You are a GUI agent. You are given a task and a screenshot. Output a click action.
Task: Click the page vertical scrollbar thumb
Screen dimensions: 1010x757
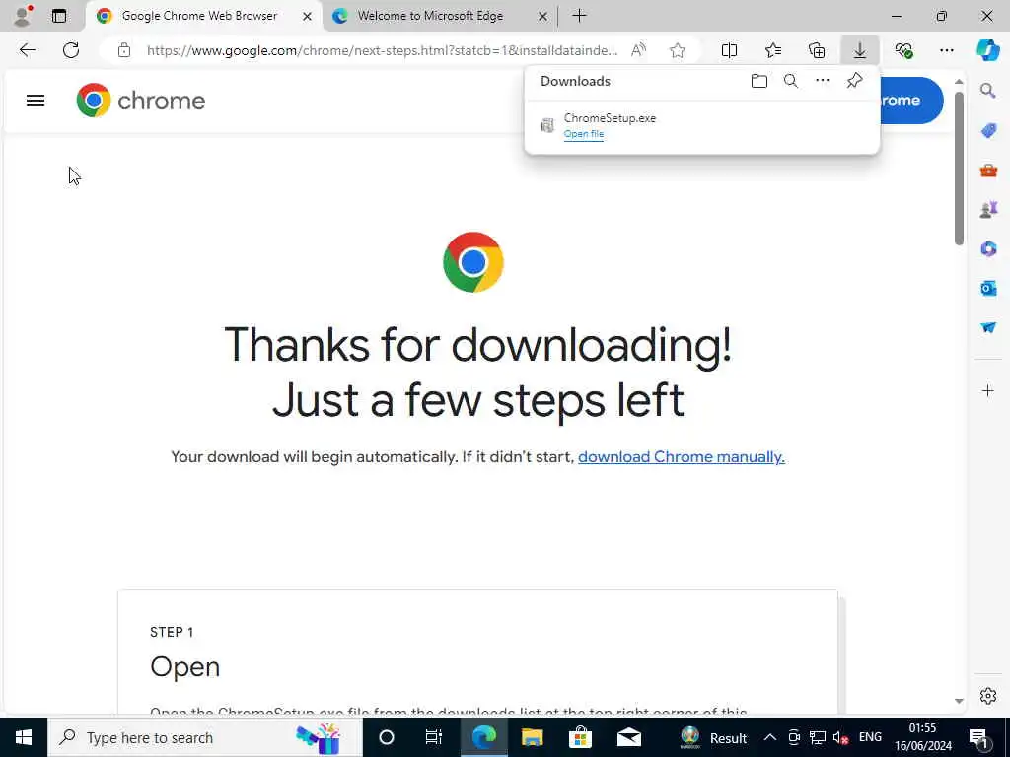click(959, 169)
